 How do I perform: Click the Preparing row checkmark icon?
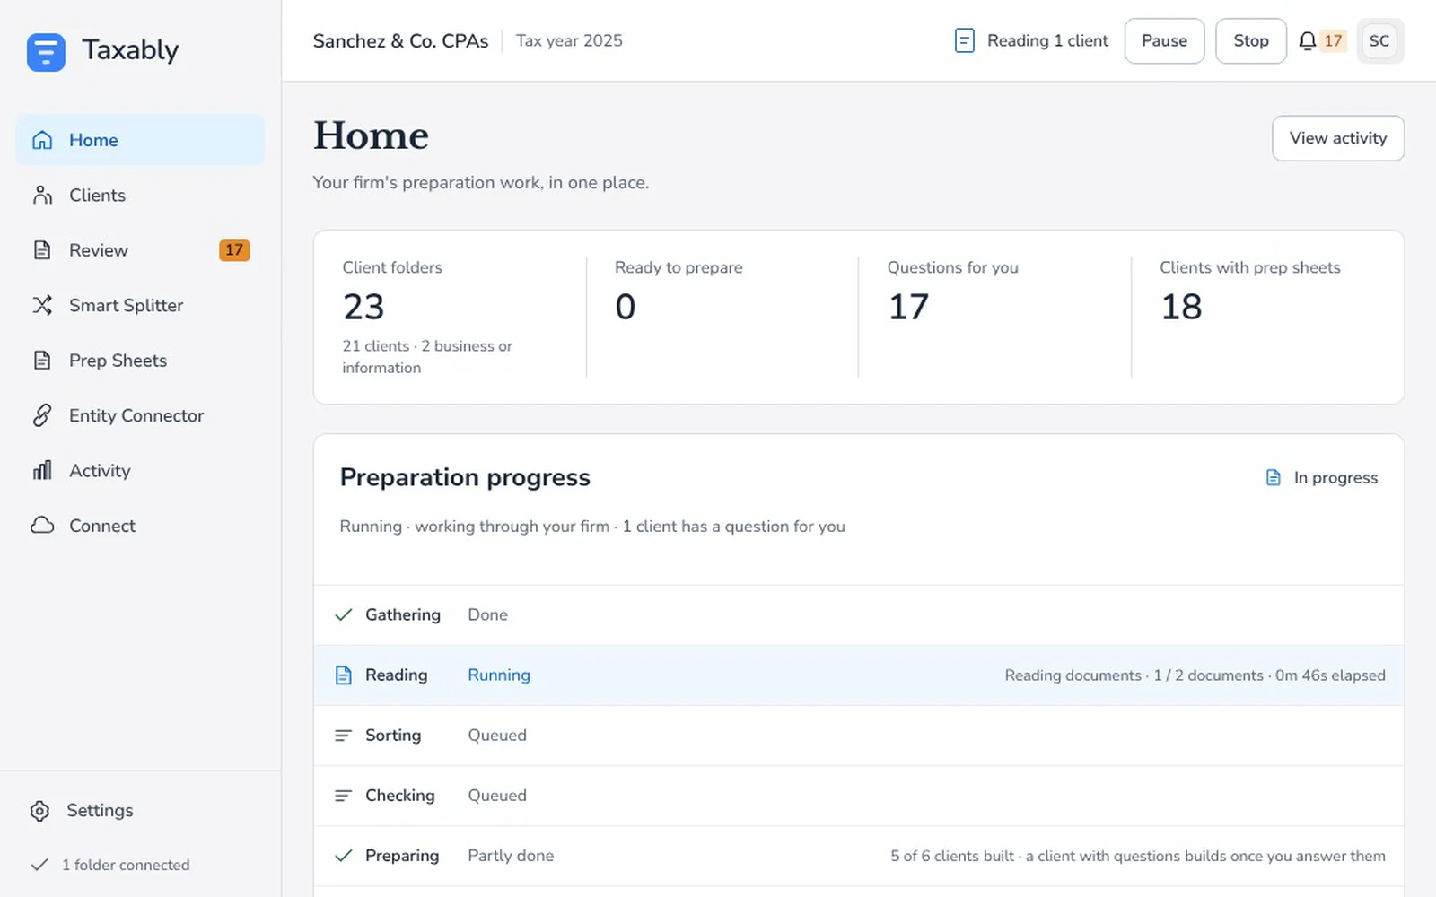(x=343, y=856)
